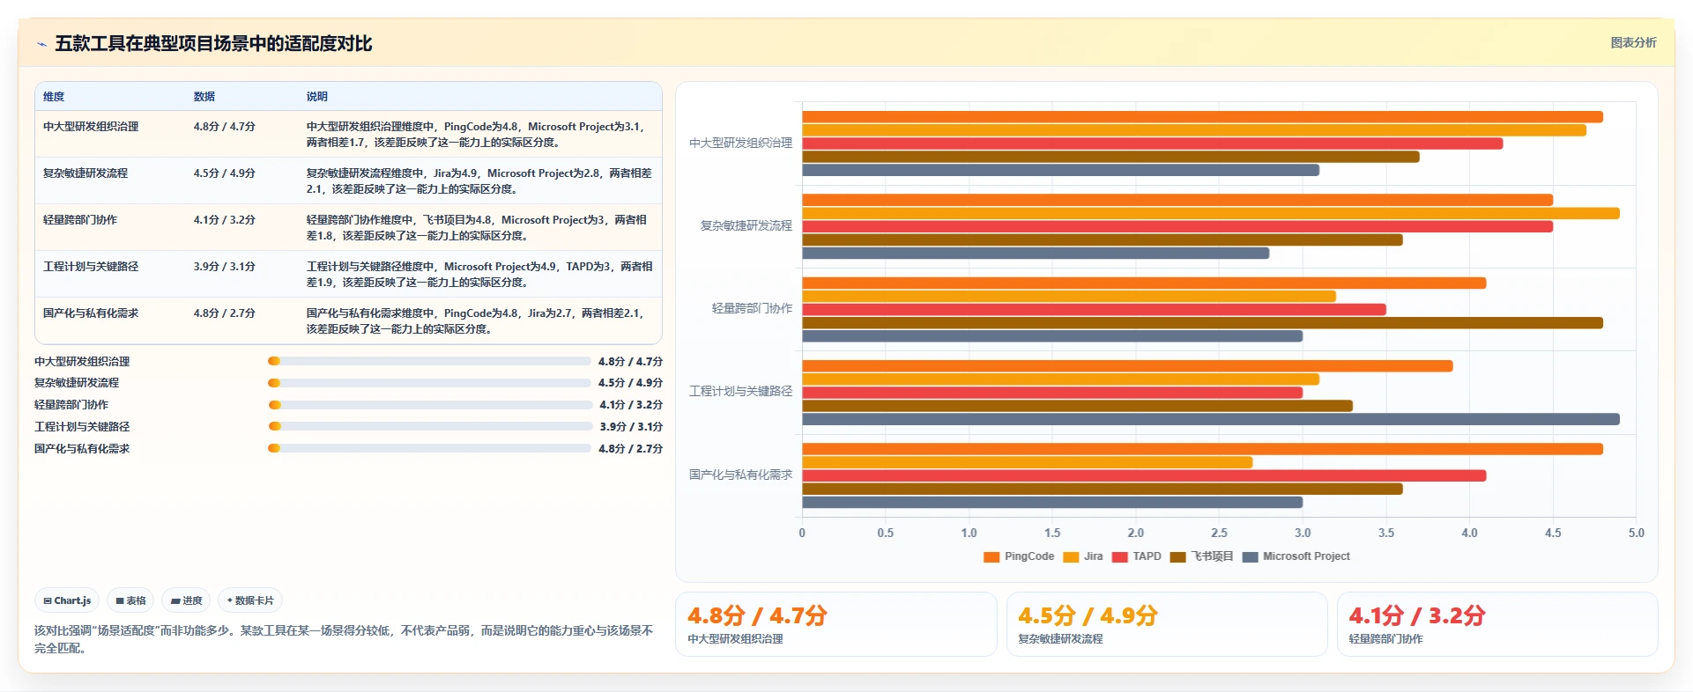Click the 图表分析 label in the header
1693x692 pixels.
[1633, 42]
